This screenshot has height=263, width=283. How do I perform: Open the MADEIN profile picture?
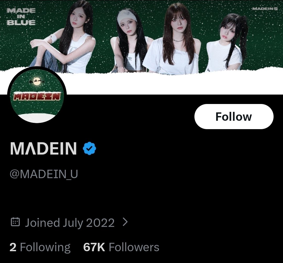[x=37, y=96]
